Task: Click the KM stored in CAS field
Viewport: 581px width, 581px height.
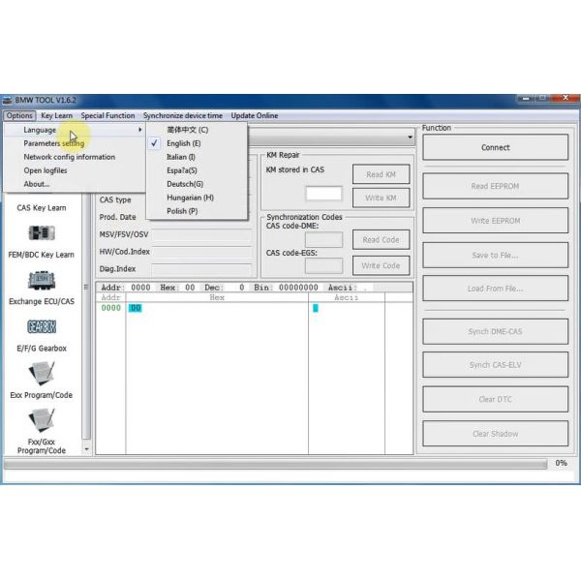Action: pos(323,194)
